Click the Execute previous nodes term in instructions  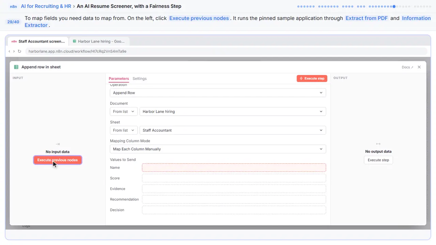(x=199, y=18)
